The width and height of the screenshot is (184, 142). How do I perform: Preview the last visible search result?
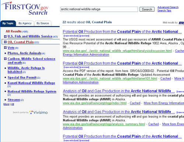[84, 141]
